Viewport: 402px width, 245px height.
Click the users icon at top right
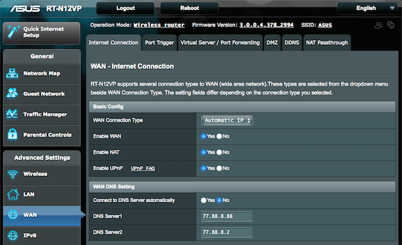coord(379,25)
